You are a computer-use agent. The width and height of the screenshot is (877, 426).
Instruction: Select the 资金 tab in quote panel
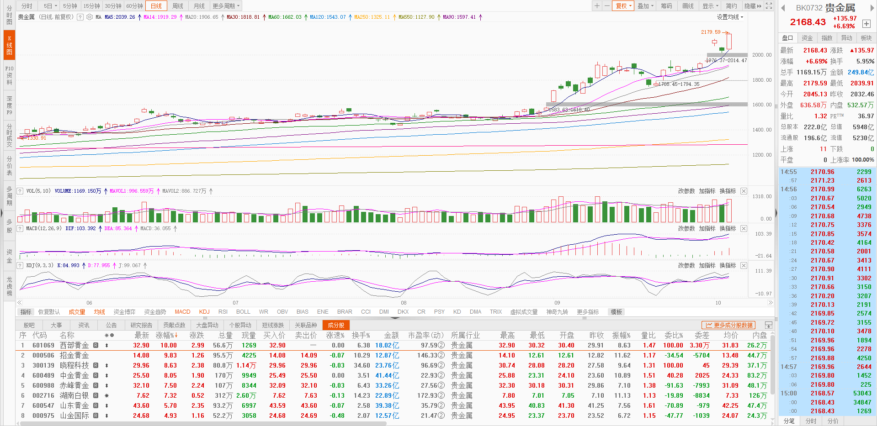807,38
